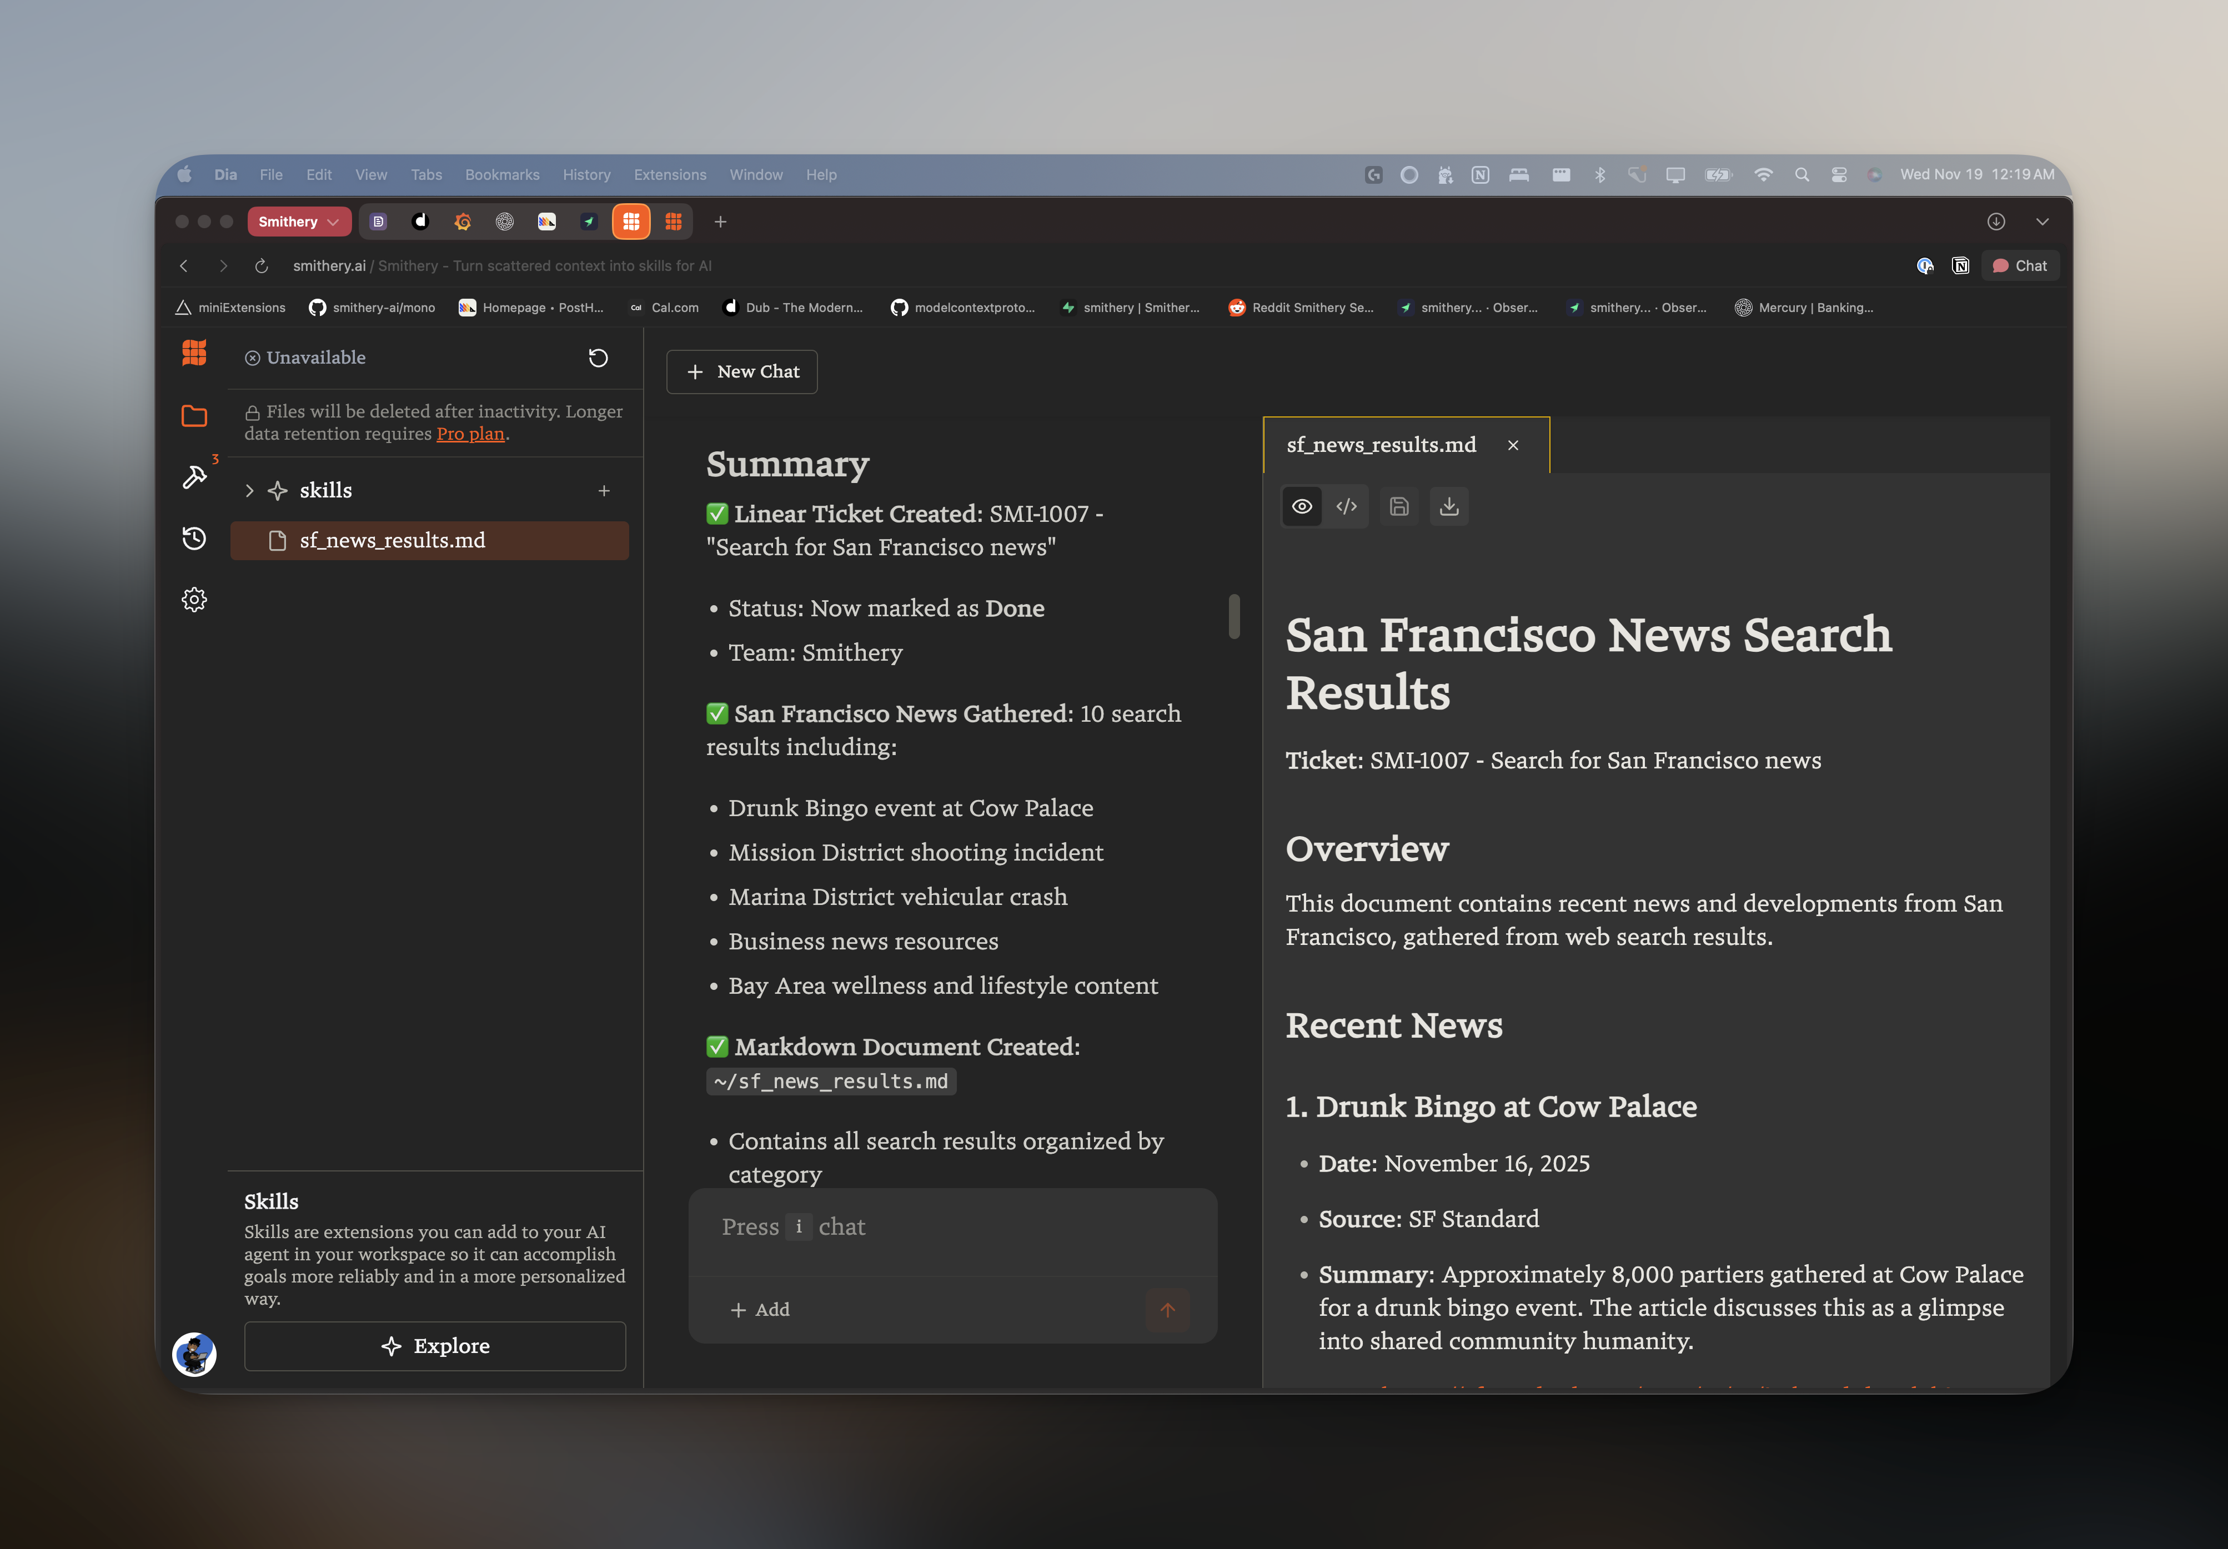Open the History menu

pos(586,174)
